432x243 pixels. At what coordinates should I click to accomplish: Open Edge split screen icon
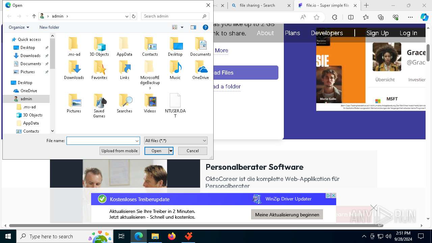click(x=351, y=17)
